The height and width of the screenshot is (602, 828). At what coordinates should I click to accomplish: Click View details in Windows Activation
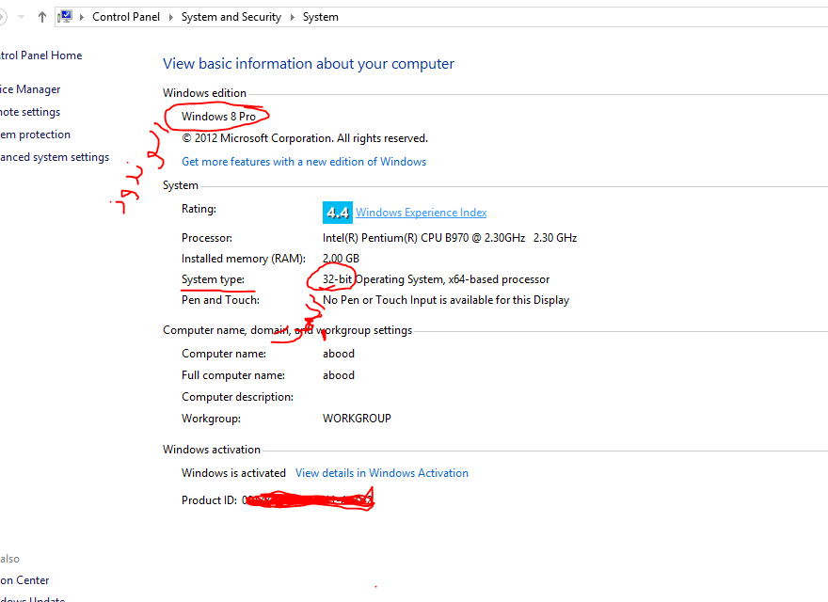click(382, 473)
